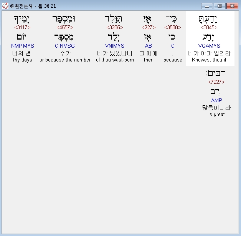241x236 pixels.
Task: Click the one-word English gloss 'because'
Action: 173,60
